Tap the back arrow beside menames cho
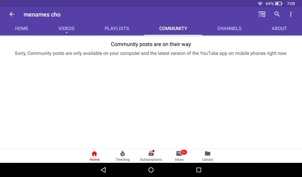This screenshot has height=177, width=302. 12,14
